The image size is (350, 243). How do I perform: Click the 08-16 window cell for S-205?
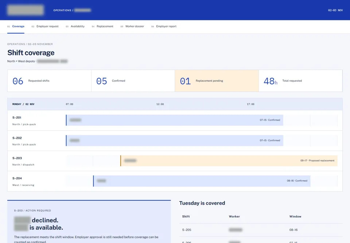click(x=293, y=230)
